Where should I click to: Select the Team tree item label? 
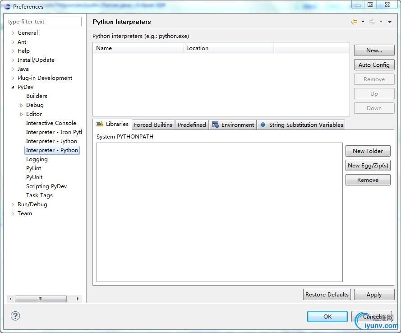(25, 213)
